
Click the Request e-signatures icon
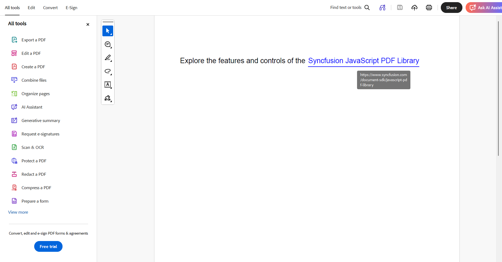click(x=14, y=134)
